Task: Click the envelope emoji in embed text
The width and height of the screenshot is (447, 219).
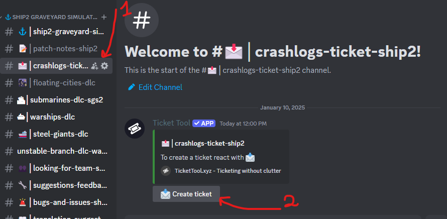Action: 250,157
